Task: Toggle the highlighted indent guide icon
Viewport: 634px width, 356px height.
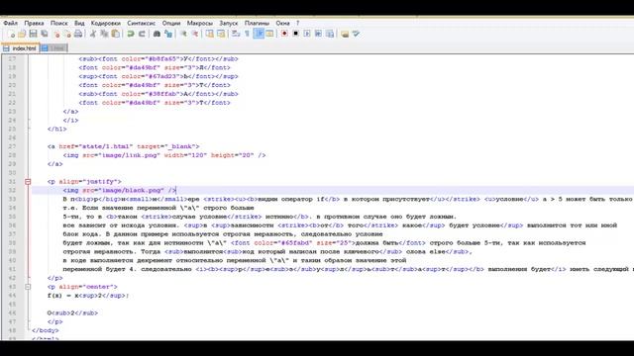Action: coord(259,34)
